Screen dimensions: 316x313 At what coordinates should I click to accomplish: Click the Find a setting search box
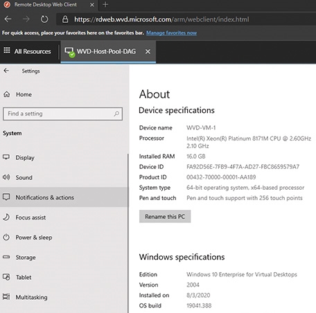[x=62, y=114]
